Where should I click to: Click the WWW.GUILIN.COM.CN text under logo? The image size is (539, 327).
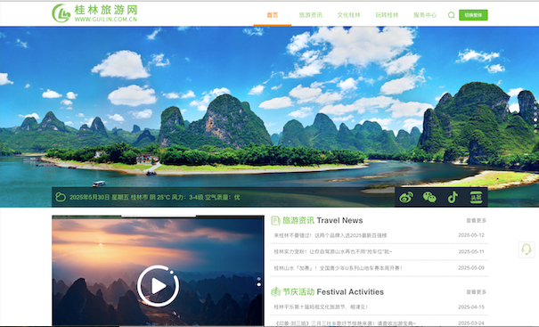coord(106,20)
